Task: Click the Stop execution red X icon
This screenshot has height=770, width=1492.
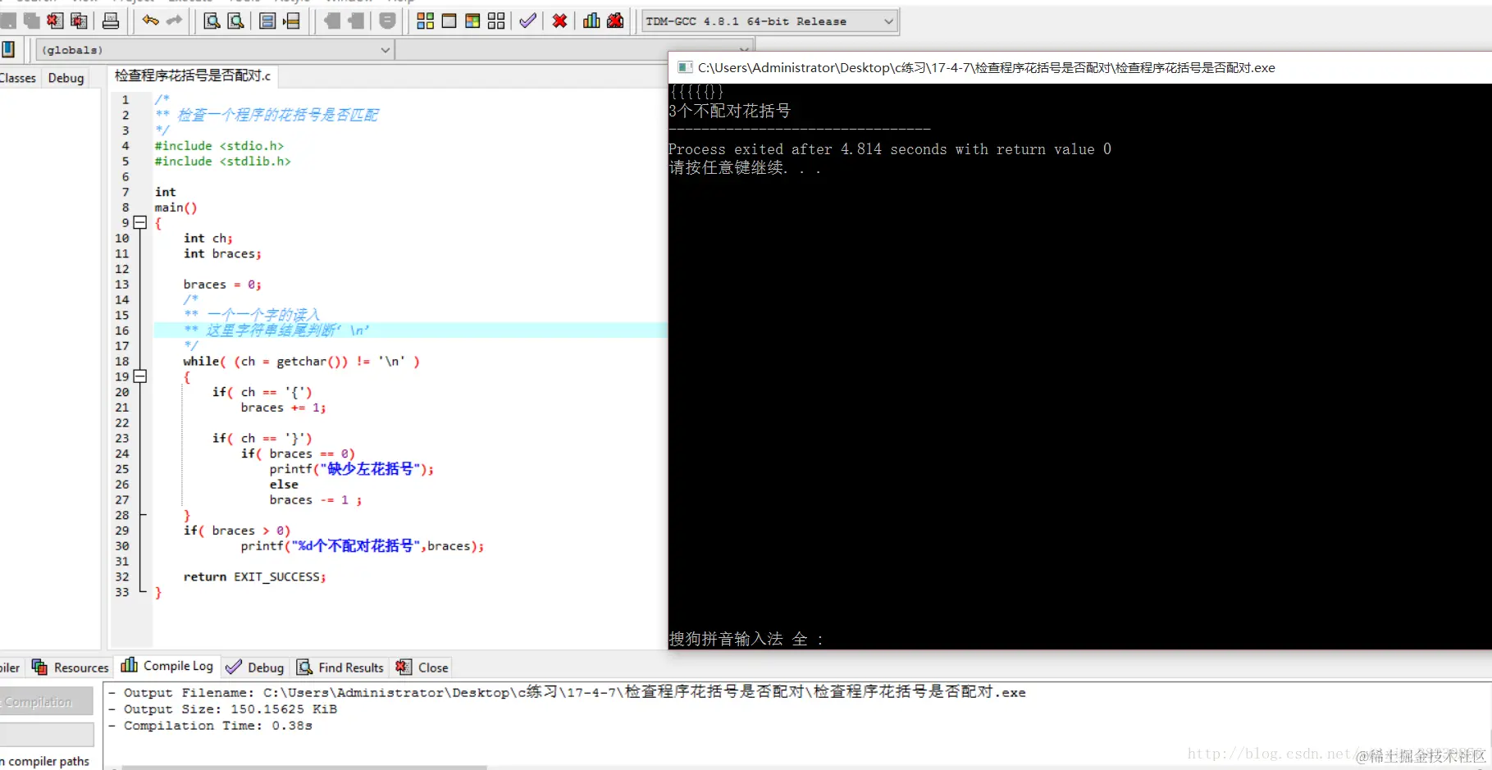Action: (x=559, y=21)
